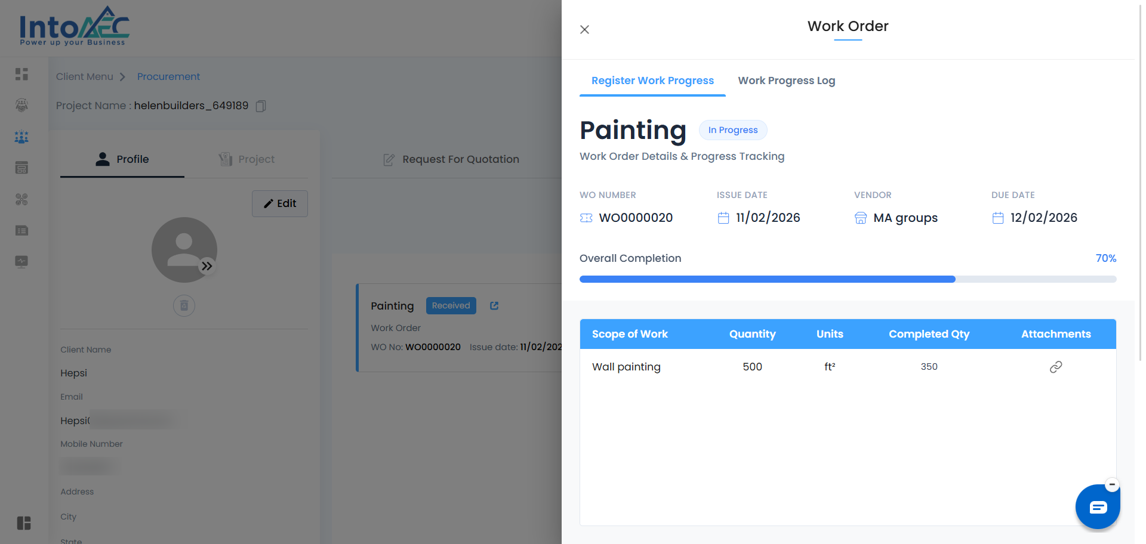Click the Overall Completion progress bar
The height and width of the screenshot is (544, 1146).
tap(848, 279)
